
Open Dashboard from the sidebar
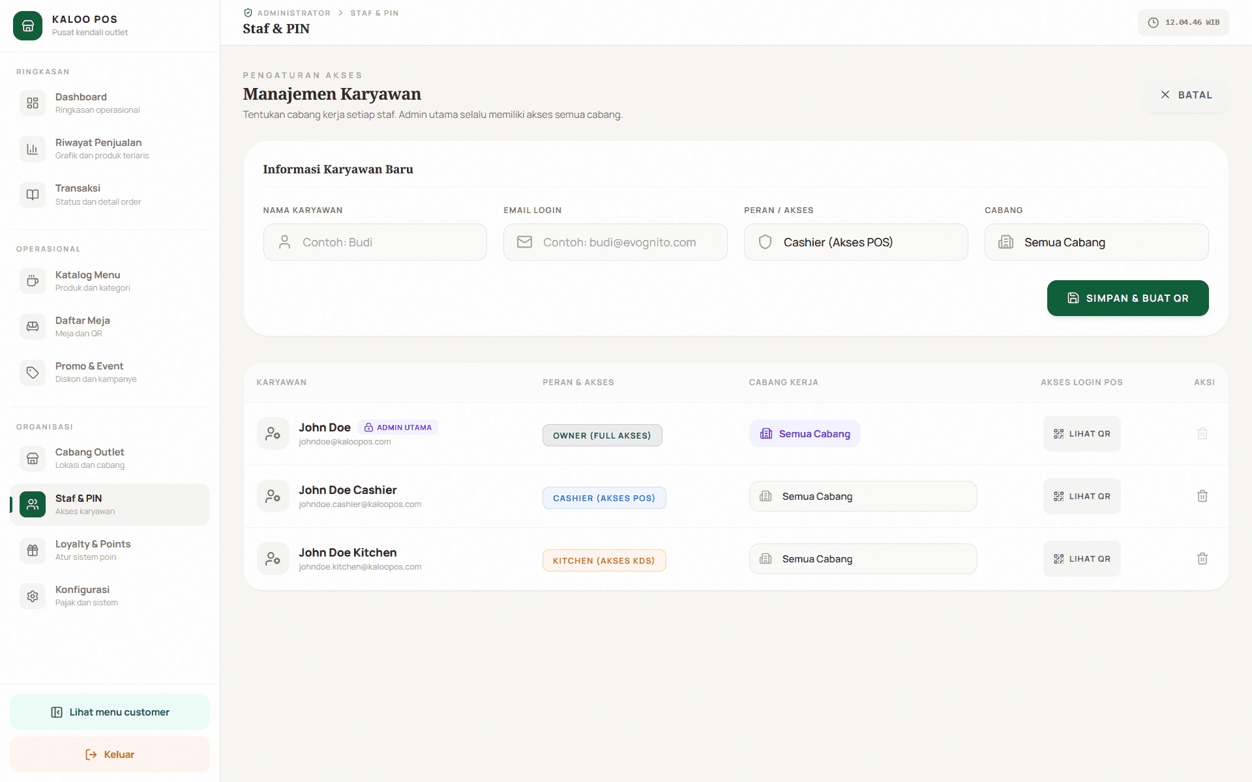coord(110,103)
